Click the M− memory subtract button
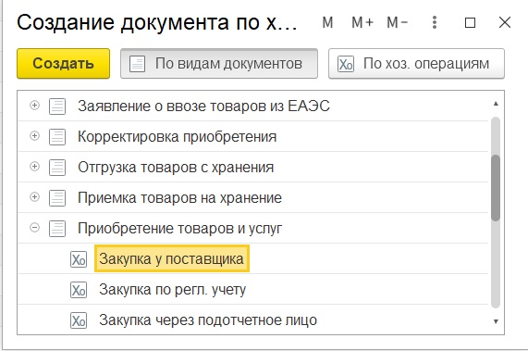Image resolution: width=528 pixels, height=351 pixels. coord(397,22)
